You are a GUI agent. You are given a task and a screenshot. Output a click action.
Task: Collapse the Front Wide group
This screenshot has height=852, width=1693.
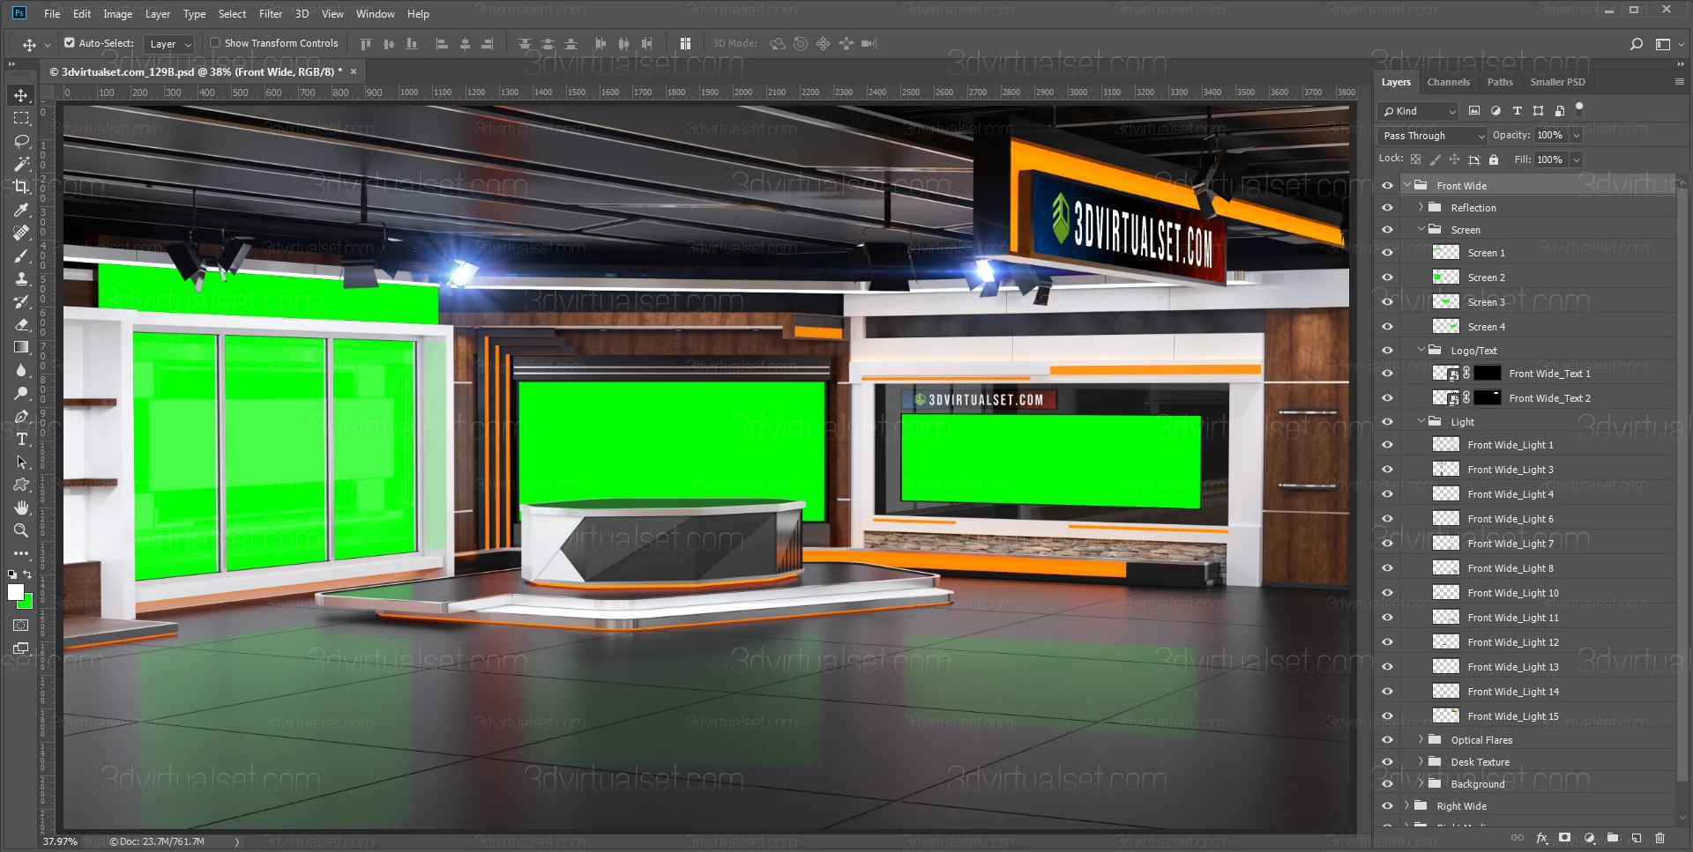(x=1407, y=186)
